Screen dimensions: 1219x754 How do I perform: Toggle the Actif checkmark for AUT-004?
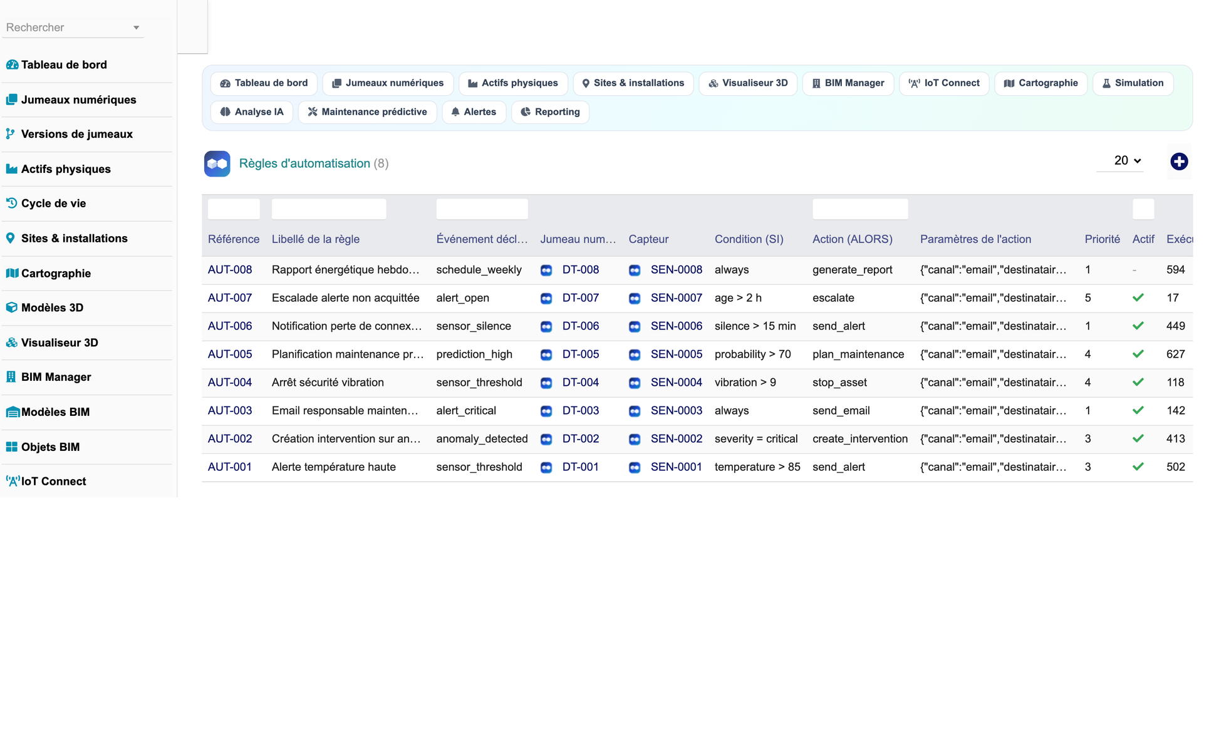1138,383
